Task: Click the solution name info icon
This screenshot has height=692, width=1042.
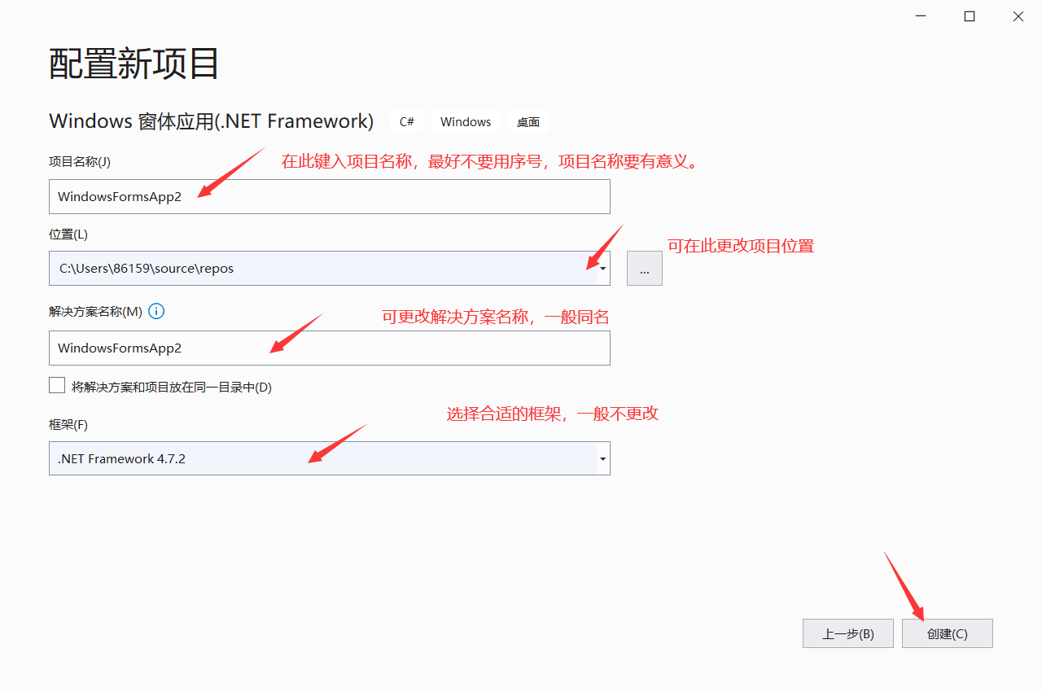Action: tap(155, 311)
